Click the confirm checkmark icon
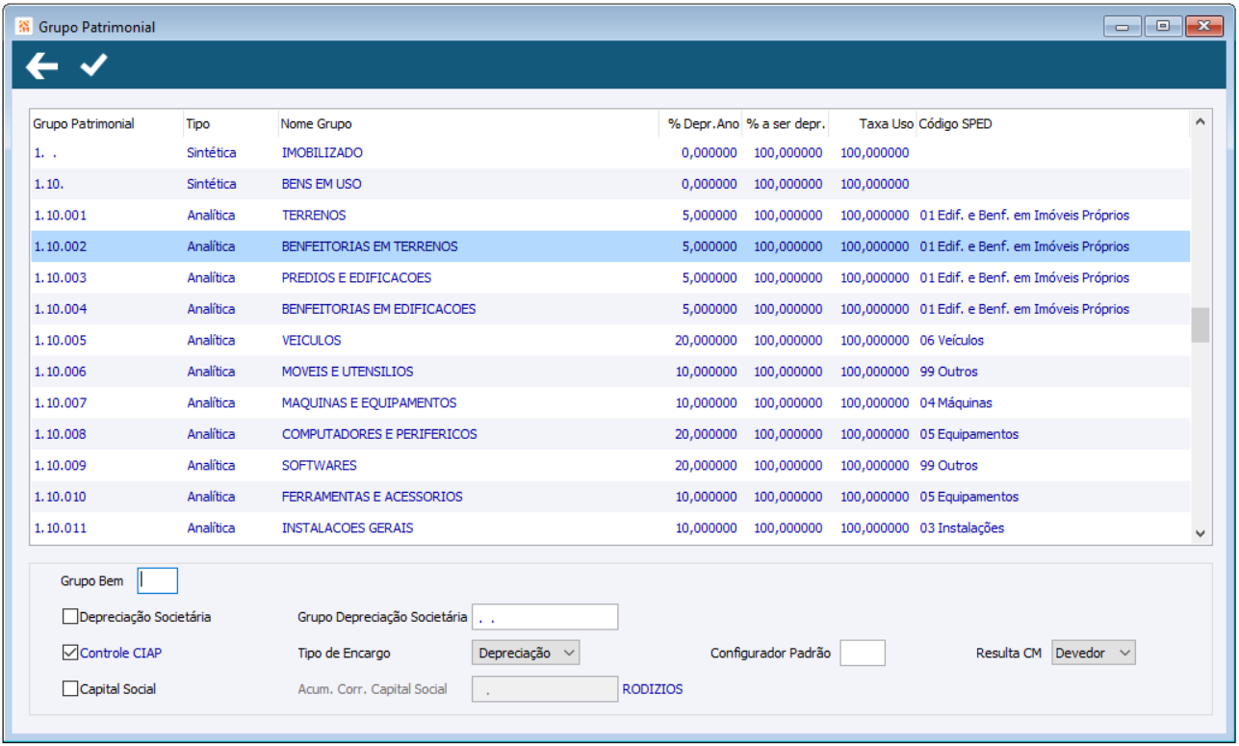This screenshot has height=746, width=1239. [x=93, y=65]
